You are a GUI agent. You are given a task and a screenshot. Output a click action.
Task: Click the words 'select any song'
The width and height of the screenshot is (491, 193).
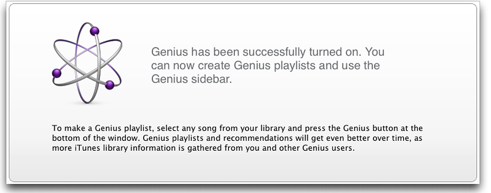[x=187, y=128]
